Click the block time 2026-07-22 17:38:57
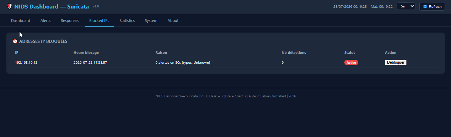The image size is (451, 137). coord(90,63)
